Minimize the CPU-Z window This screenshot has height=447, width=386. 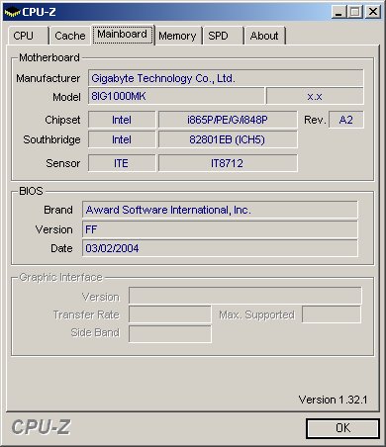338,12
